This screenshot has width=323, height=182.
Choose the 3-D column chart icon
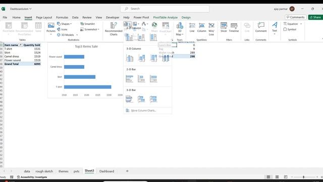pos(166,58)
